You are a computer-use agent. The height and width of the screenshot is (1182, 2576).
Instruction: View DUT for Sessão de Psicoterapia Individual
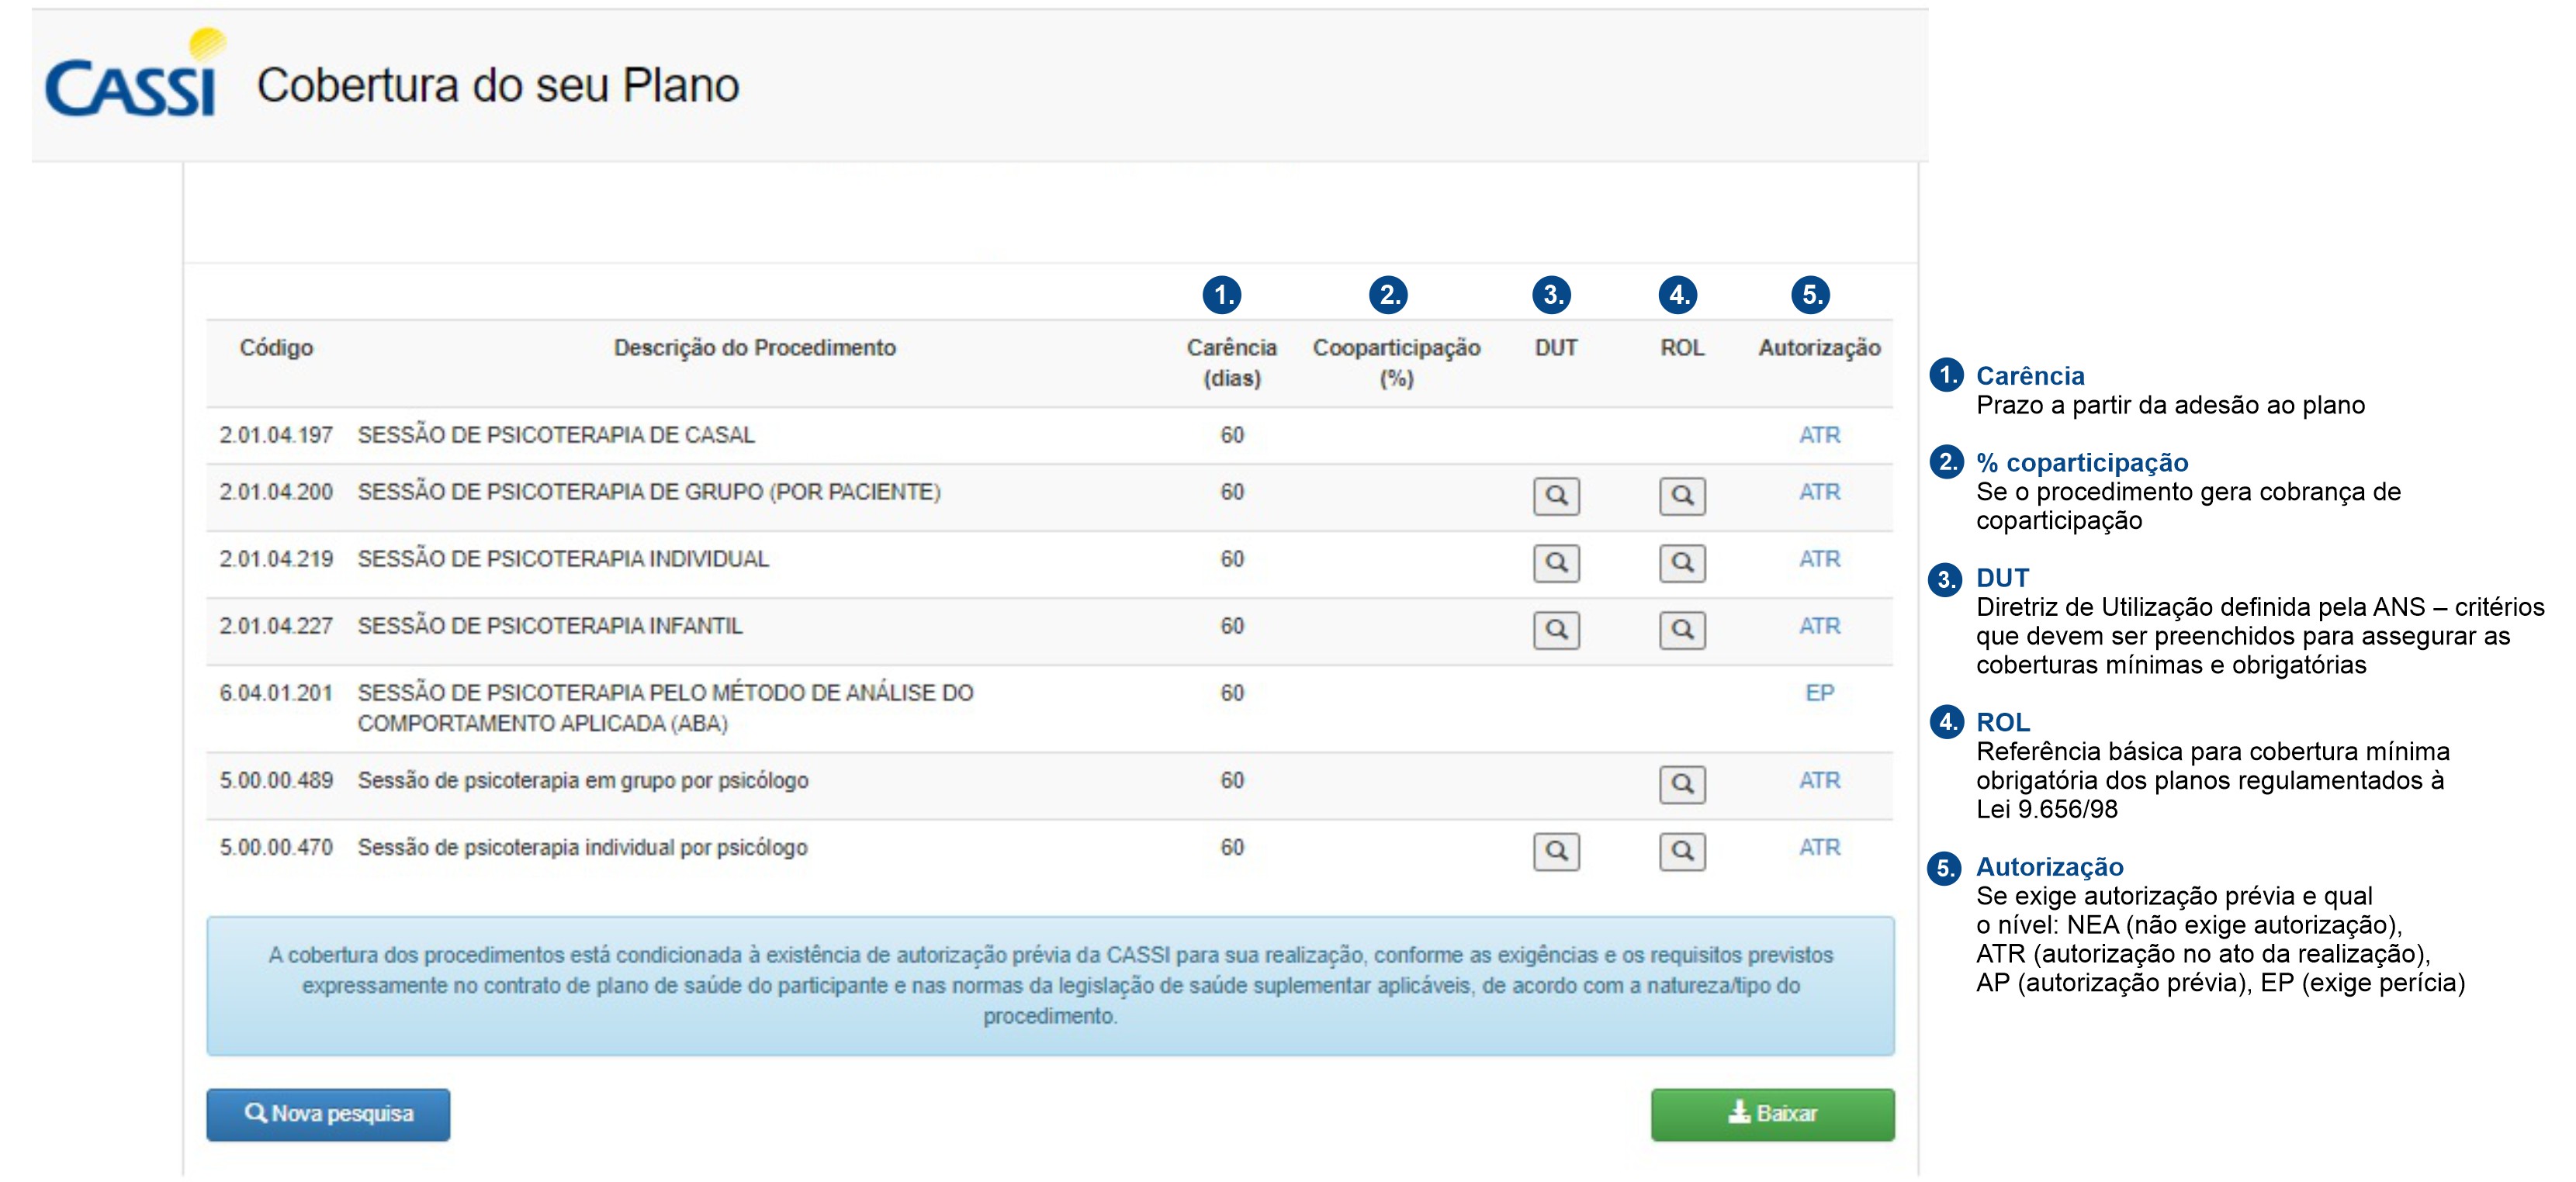coord(1556,563)
